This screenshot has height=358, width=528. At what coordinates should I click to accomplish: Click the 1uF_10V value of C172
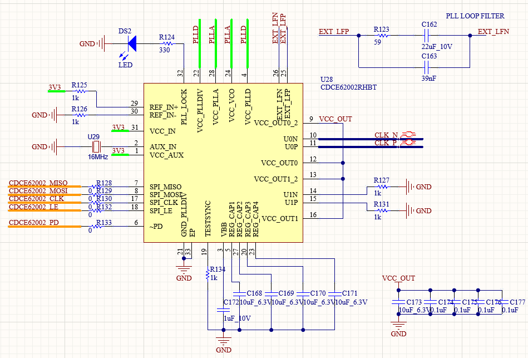point(237,318)
